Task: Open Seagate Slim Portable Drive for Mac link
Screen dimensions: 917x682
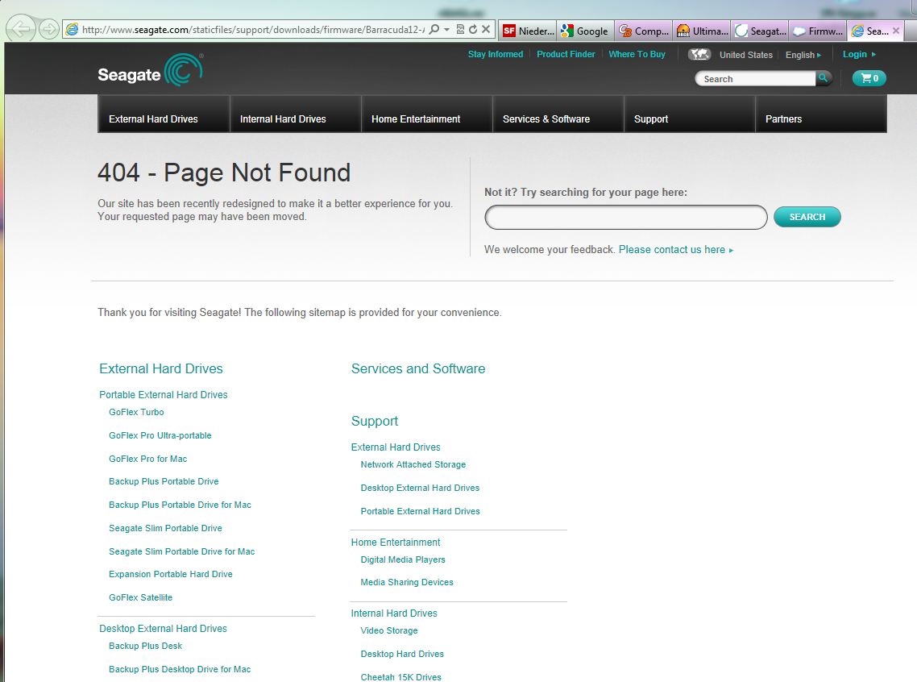Action: (182, 551)
